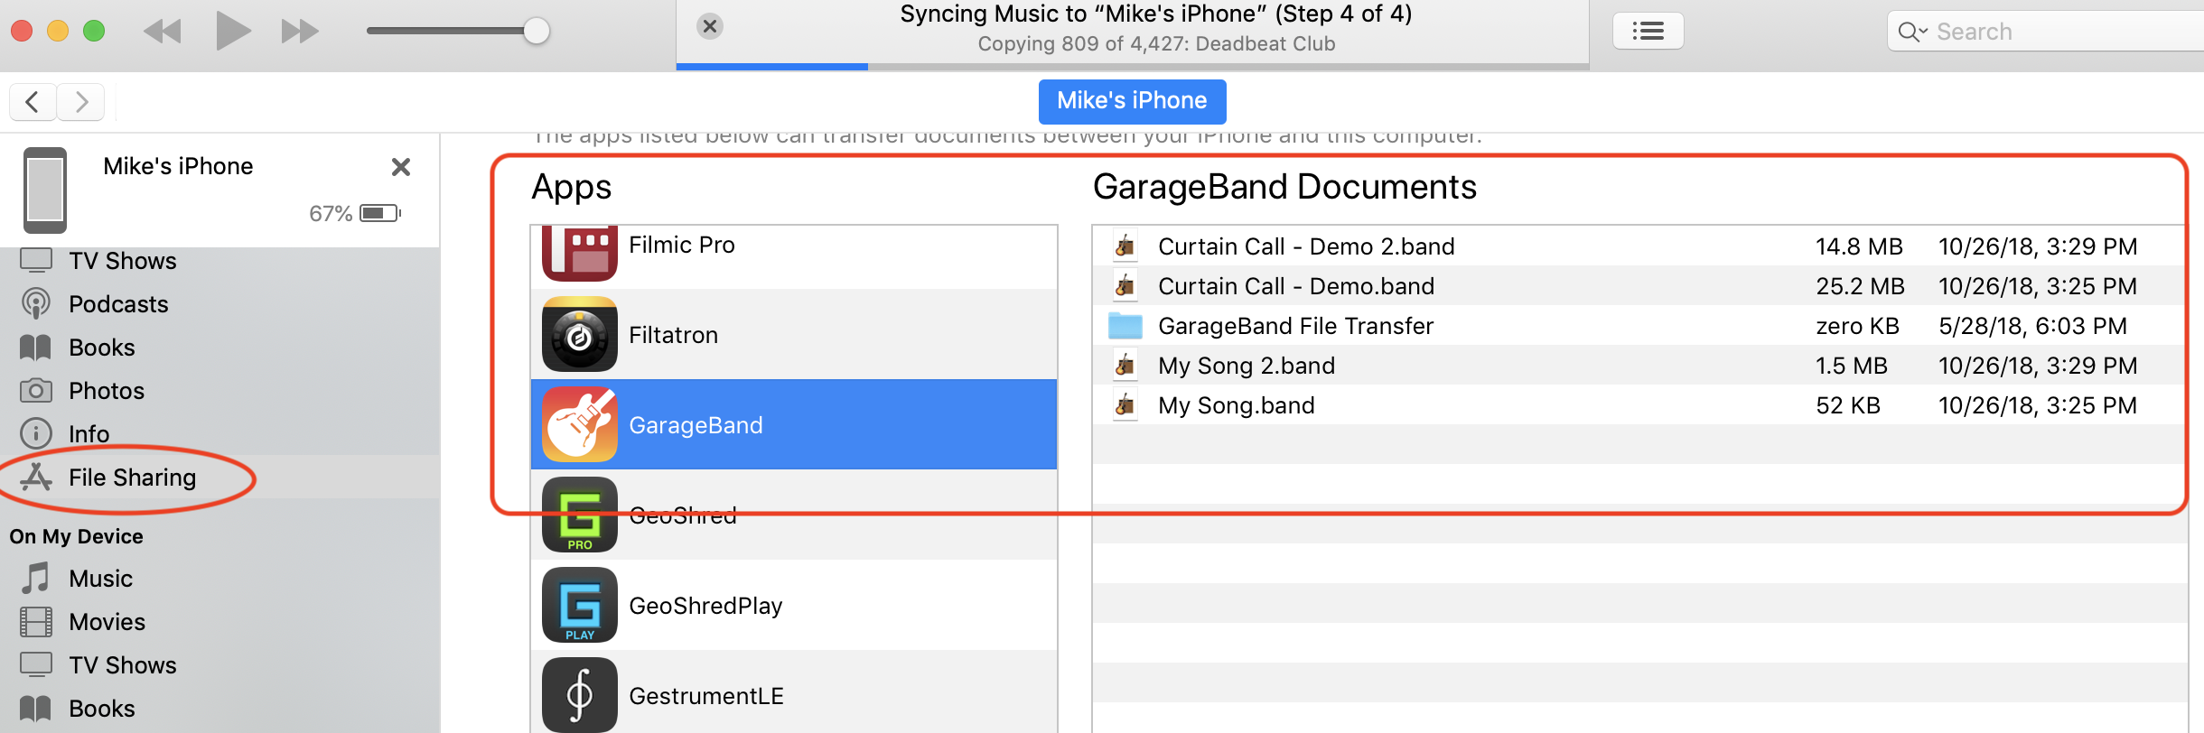This screenshot has width=2204, height=733.
Task: Click the play button
Action: point(233,31)
